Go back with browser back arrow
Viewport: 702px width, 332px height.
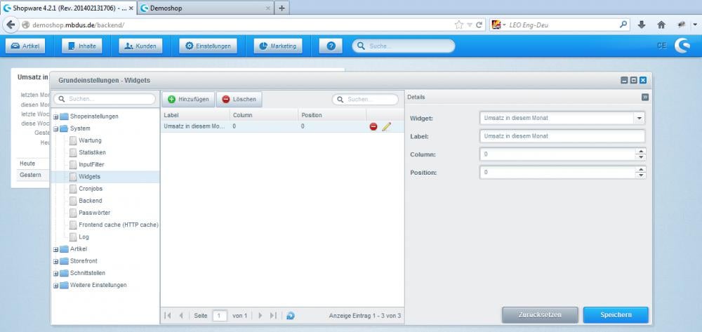tap(11, 25)
